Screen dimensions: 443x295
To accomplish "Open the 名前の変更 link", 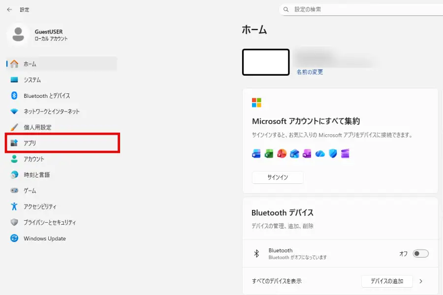I will pyautogui.click(x=310, y=71).
